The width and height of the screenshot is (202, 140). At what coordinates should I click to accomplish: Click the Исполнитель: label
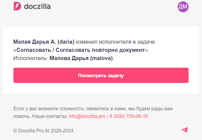pyautogui.click(x=31, y=58)
